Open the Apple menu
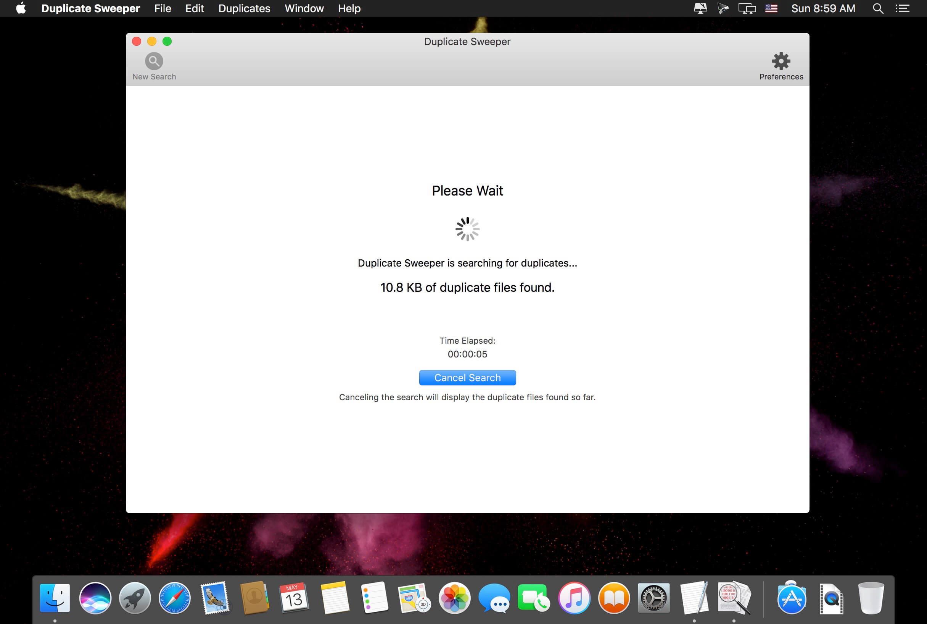Viewport: 927px width, 624px height. [21, 8]
